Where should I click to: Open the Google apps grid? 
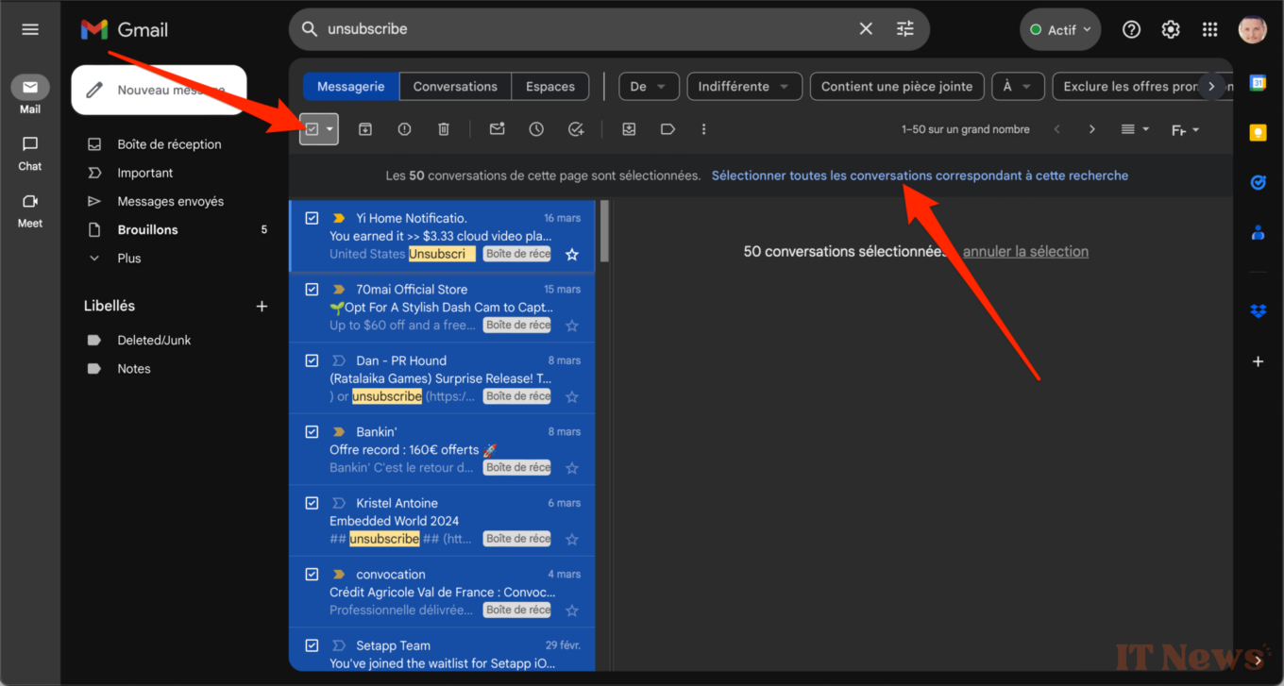1209,29
